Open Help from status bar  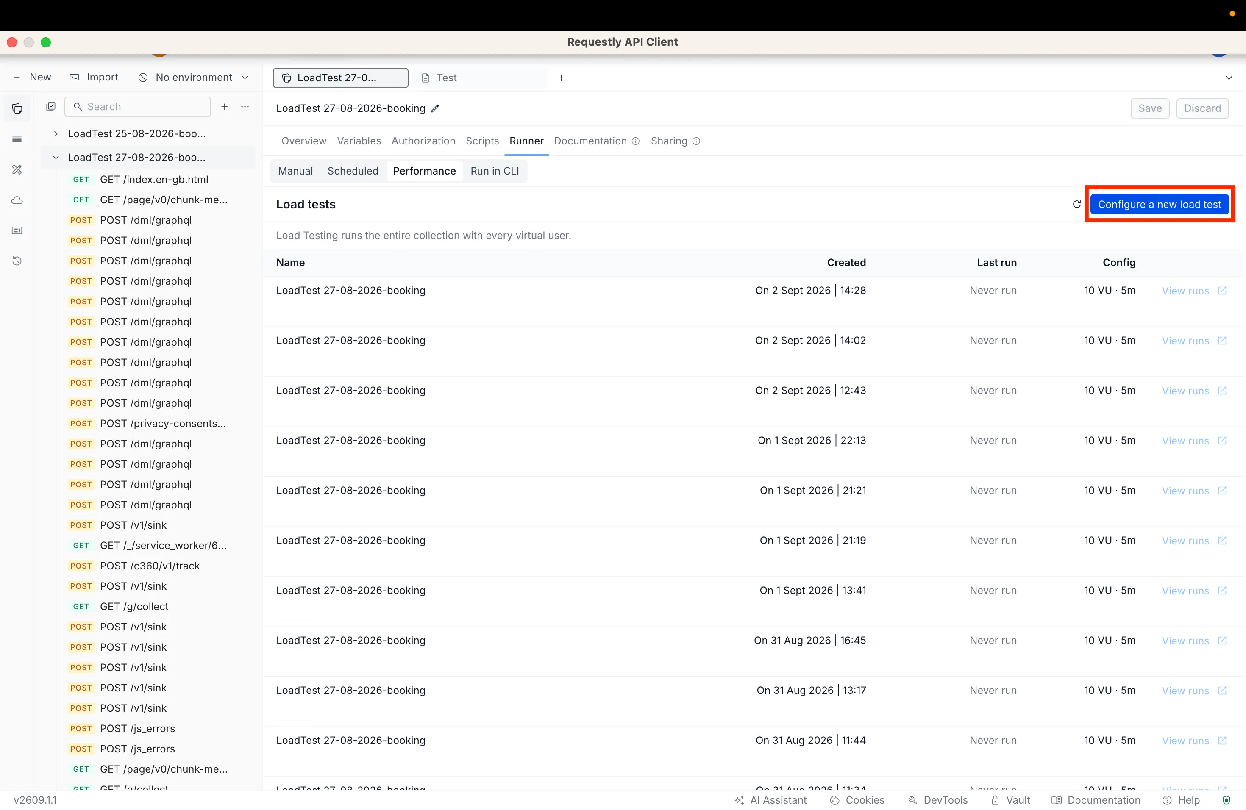1181,800
